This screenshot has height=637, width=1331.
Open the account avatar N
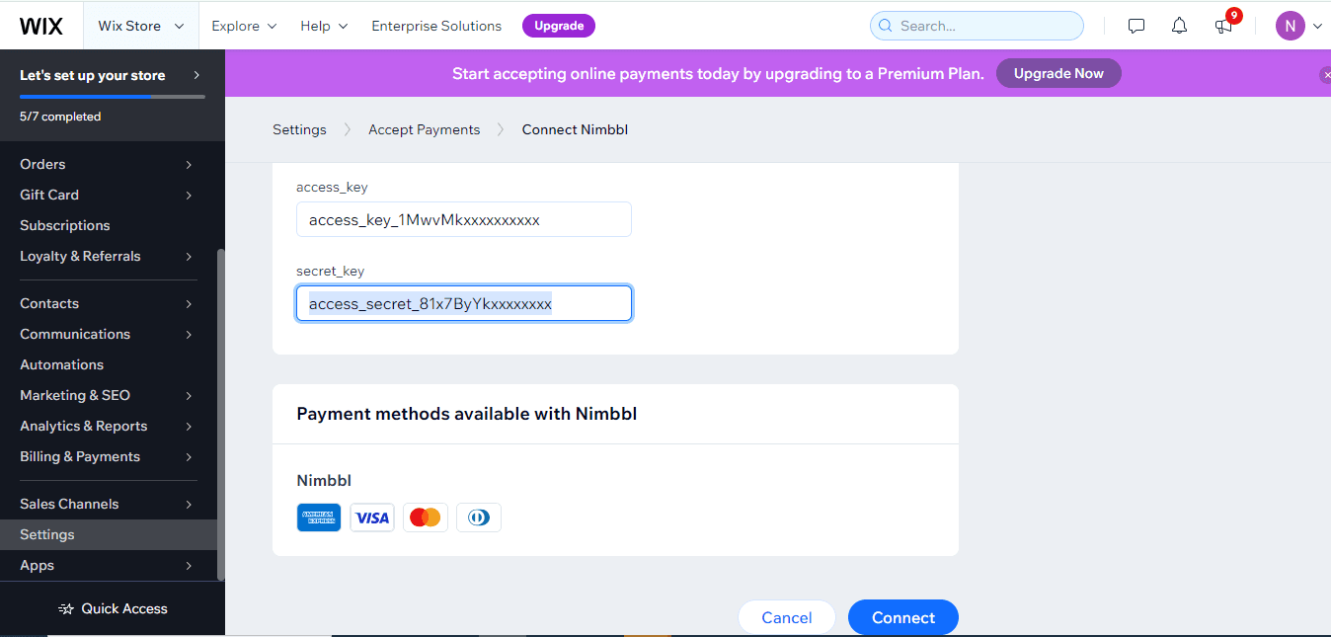tap(1291, 26)
